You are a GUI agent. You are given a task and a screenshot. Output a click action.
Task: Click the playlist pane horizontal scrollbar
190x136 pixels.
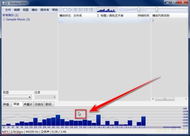170,99
